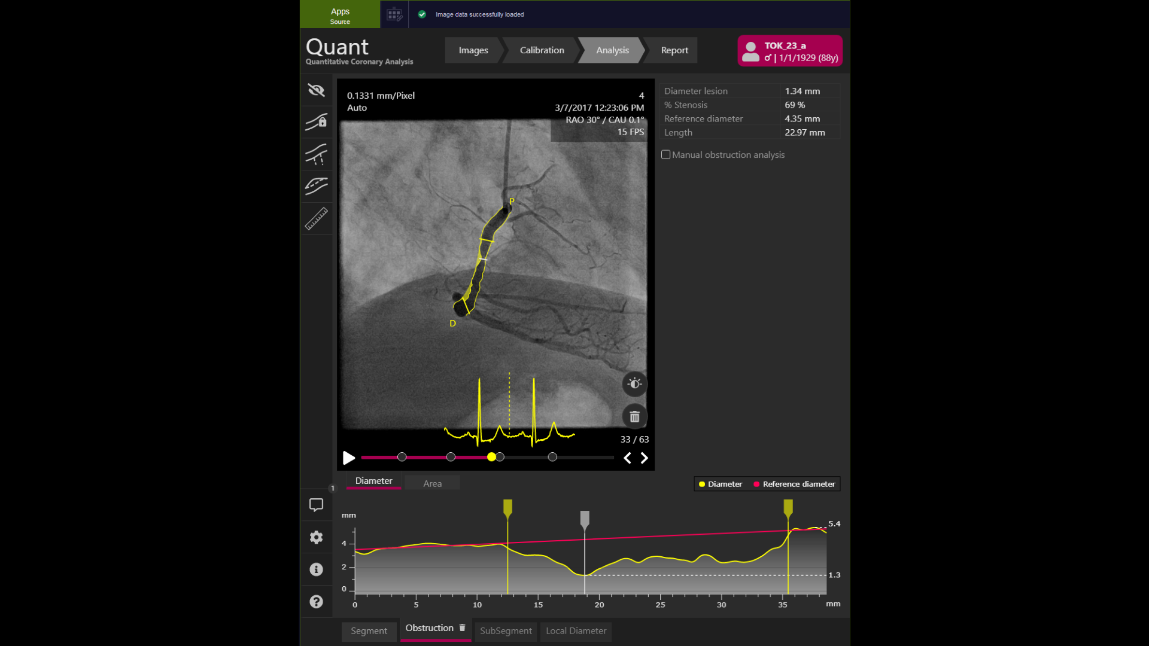Step to the next frame
Screen dimensions: 1149x646
tap(645, 458)
